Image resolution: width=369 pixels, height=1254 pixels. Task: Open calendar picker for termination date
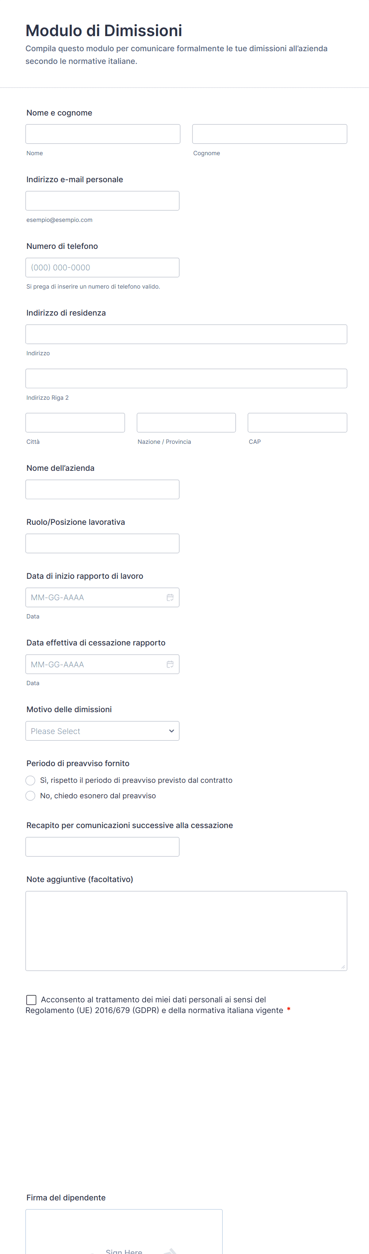point(170,665)
